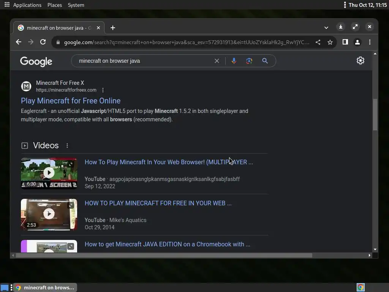The height and width of the screenshot is (292, 389).
Task: Close the minecraft on browser java tab
Action: [98, 28]
